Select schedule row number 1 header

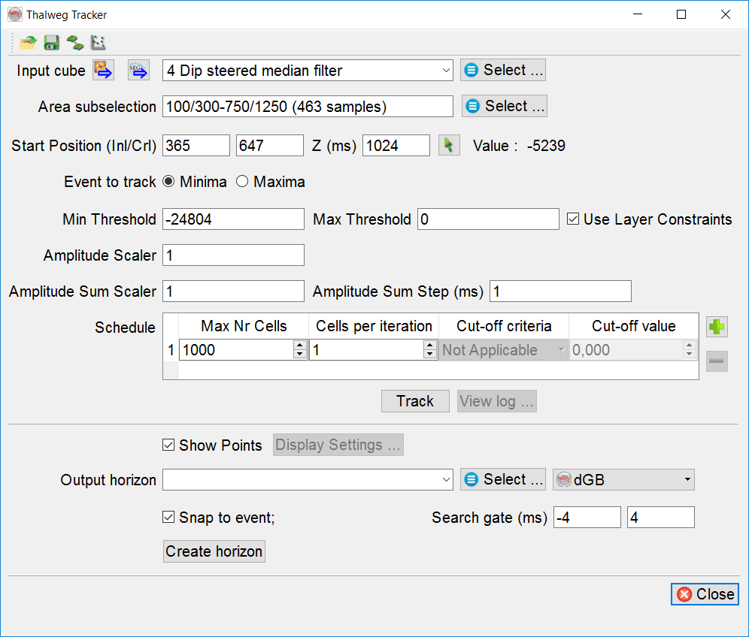171,350
